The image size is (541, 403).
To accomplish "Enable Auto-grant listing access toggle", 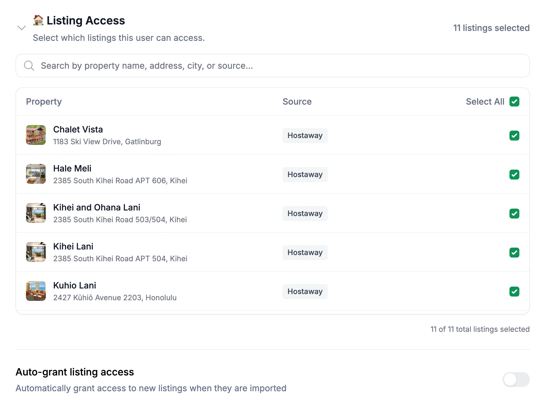I will [516, 379].
